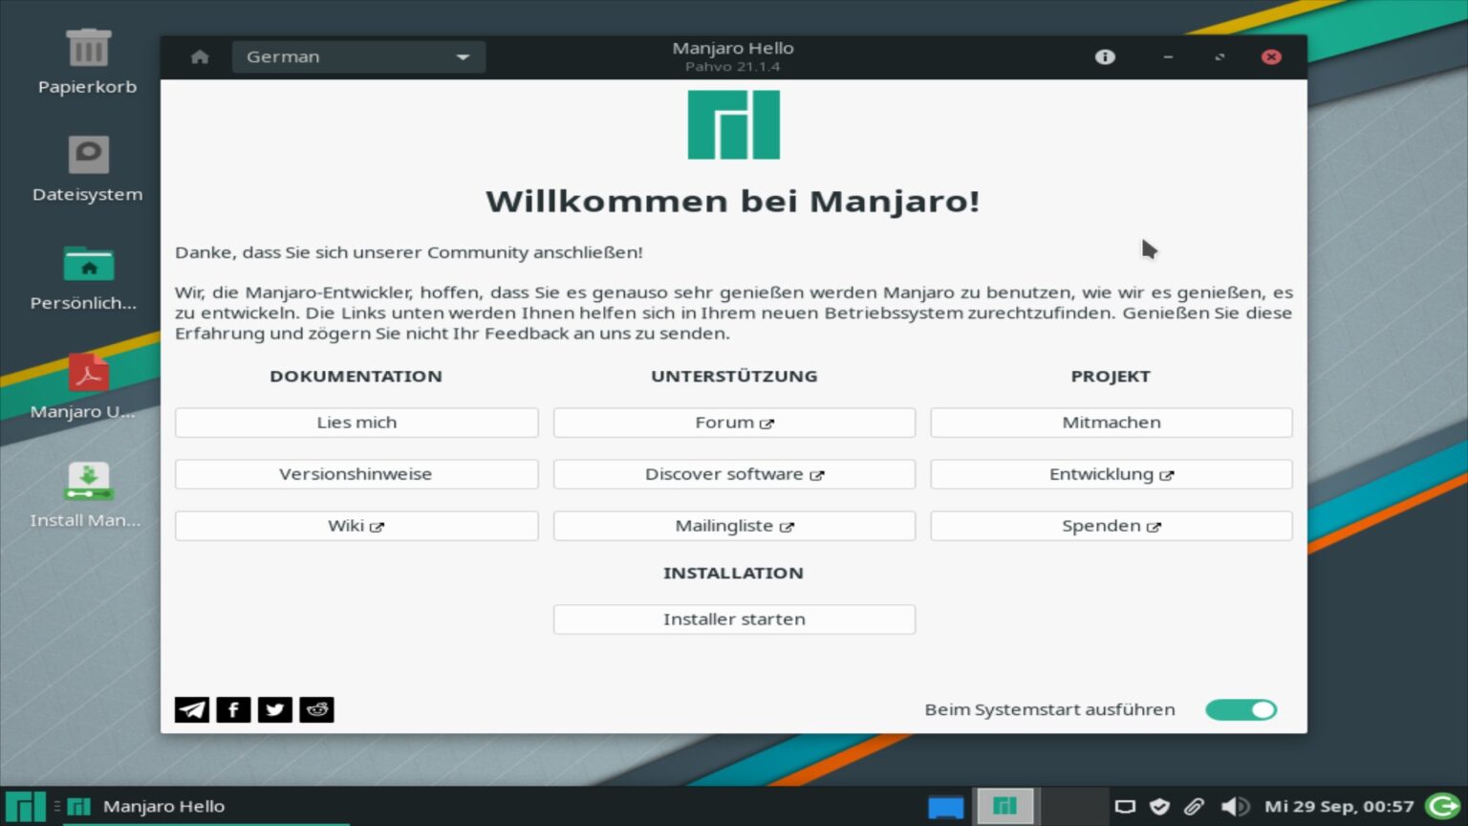Open the info icon in the title bar
The width and height of the screenshot is (1468, 826).
point(1104,56)
